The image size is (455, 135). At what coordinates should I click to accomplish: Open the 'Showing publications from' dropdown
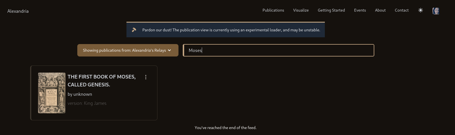(128, 50)
